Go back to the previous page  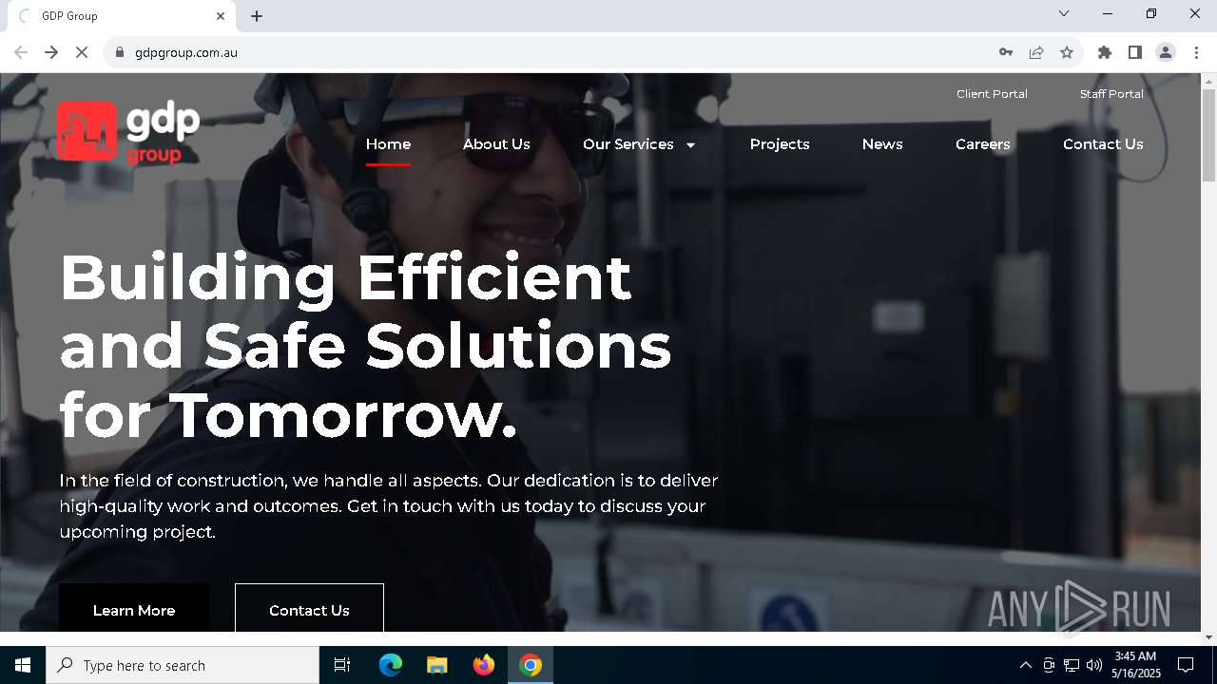click(x=21, y=52)
